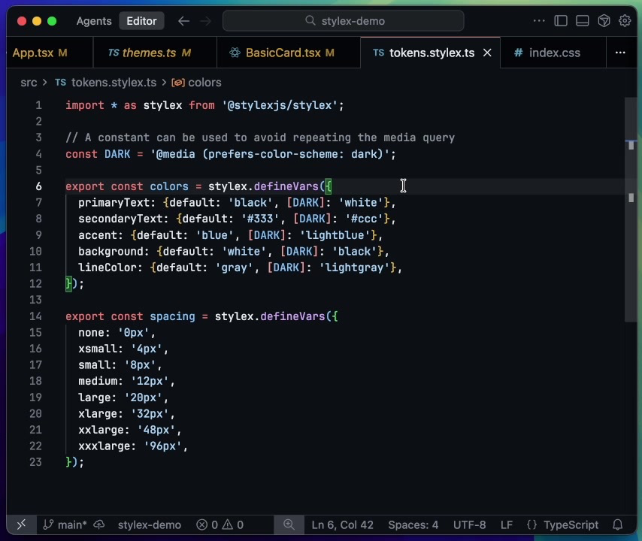Click the notifications bell icon
The height and width of the screenshot is (541, 642).
[x=618, y=524]
